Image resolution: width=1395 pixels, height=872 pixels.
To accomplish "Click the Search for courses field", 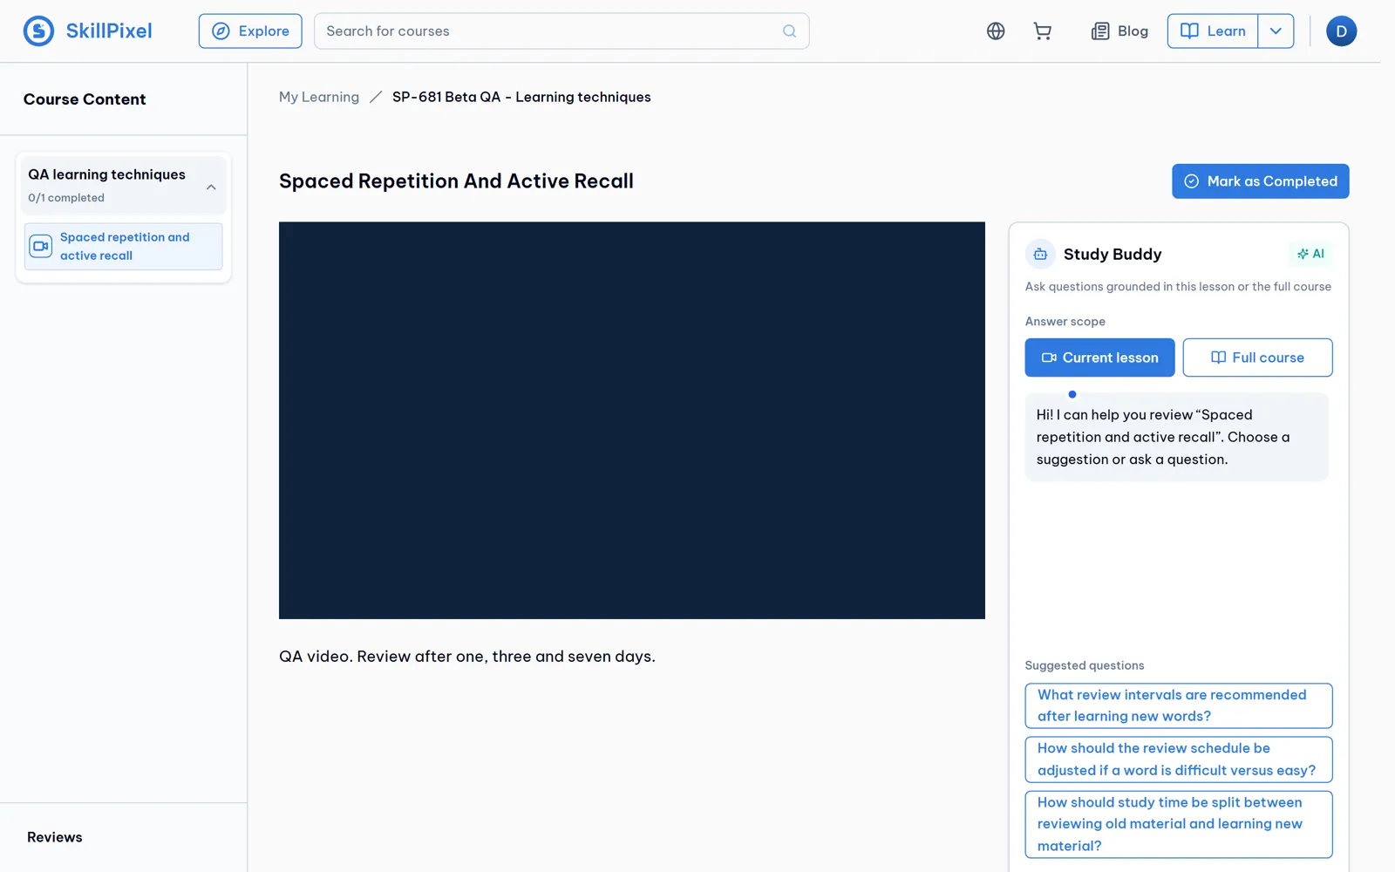I will tap(561, 31).
